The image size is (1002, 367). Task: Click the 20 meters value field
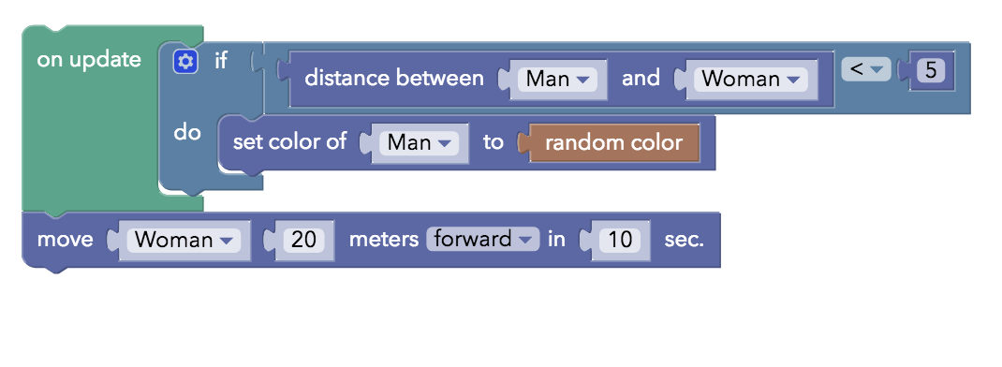(x=304, y=240)
